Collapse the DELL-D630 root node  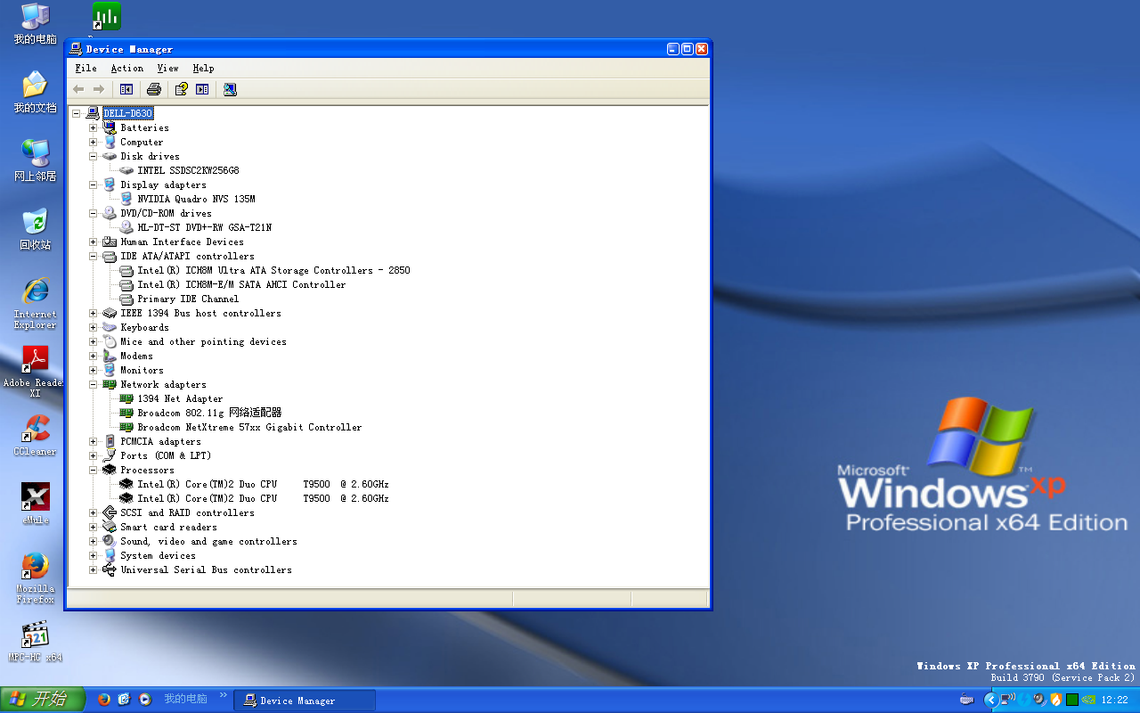click(77, 113)
